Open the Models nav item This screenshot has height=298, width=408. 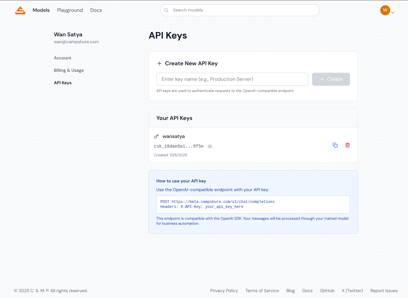click(41, 10)
